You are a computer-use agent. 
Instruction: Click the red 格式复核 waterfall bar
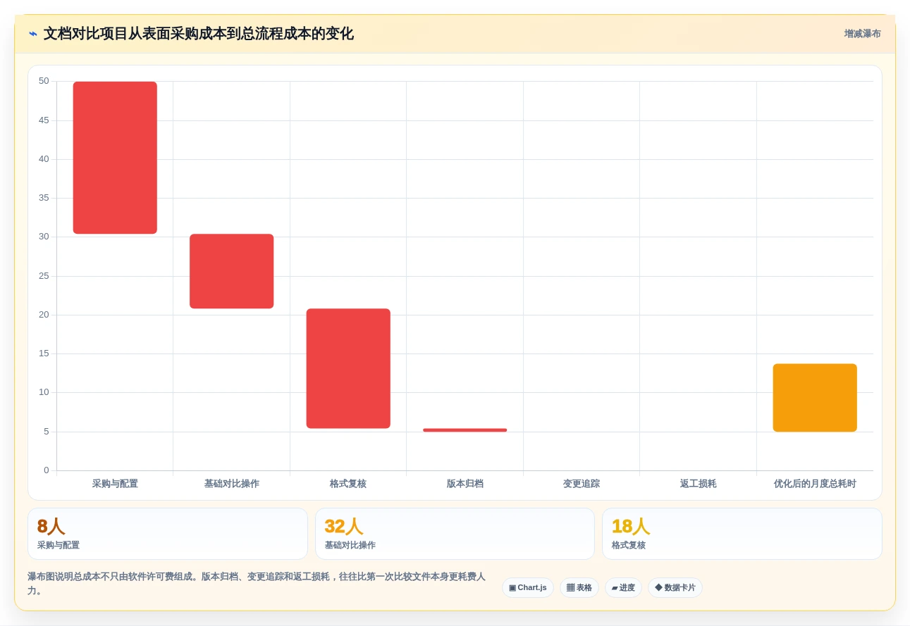[348, 368]
